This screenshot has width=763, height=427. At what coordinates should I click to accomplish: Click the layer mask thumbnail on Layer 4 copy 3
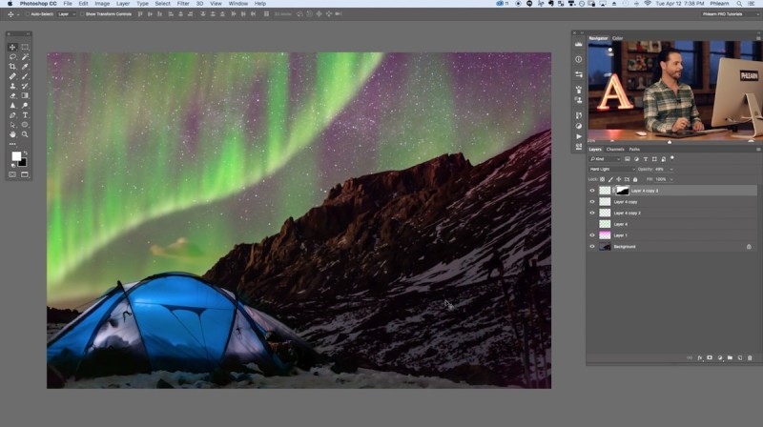coord(623,191)
